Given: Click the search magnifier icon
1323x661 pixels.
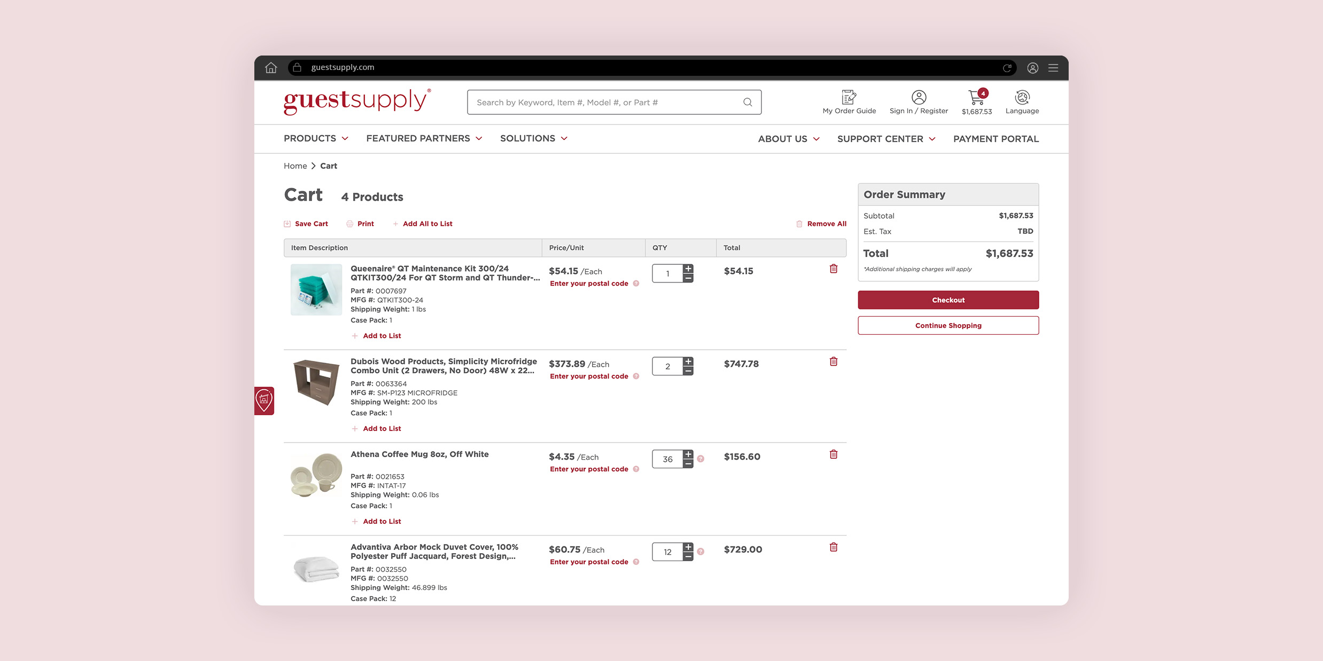Looking at the screenshot, I should point(748,103).
